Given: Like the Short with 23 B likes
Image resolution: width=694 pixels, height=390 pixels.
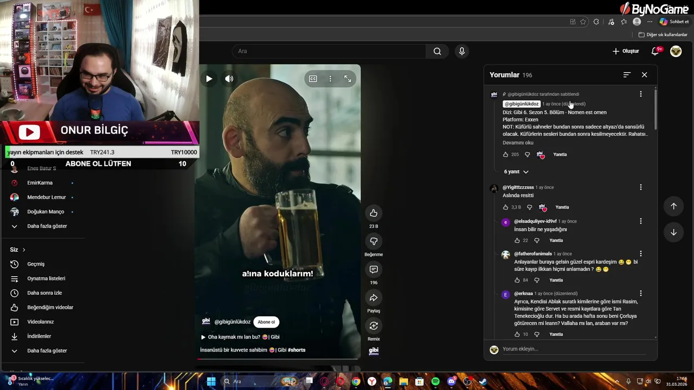Looking at the screenshot, I should click(374, 213).
